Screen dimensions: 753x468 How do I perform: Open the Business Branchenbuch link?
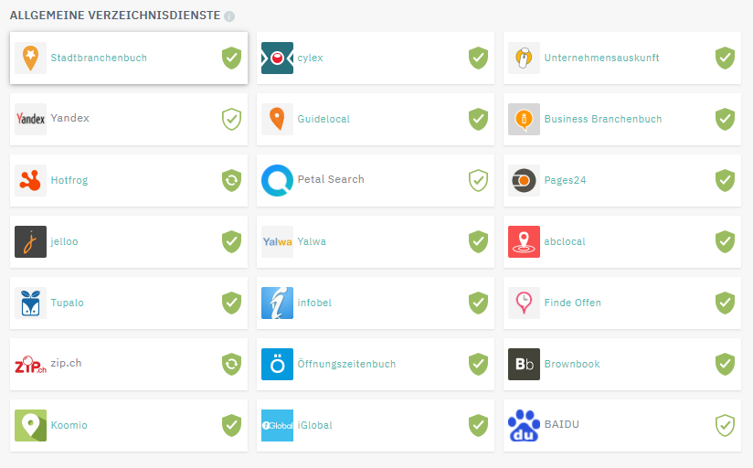(603, 119)
